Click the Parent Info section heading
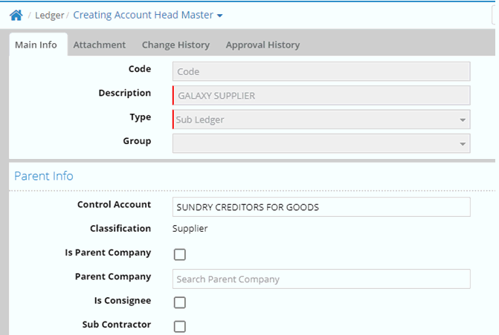Viewport: 499px width, 335px height. (44, 176)
